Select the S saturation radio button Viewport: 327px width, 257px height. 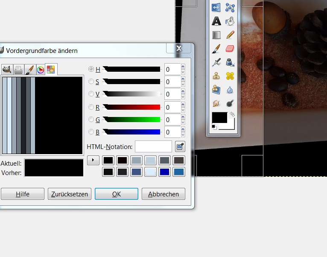[x=91, y=82]
